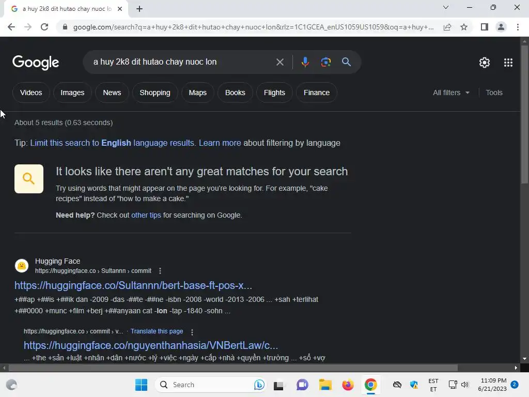Open Chrome profile avatar

[x=501, y=27]
